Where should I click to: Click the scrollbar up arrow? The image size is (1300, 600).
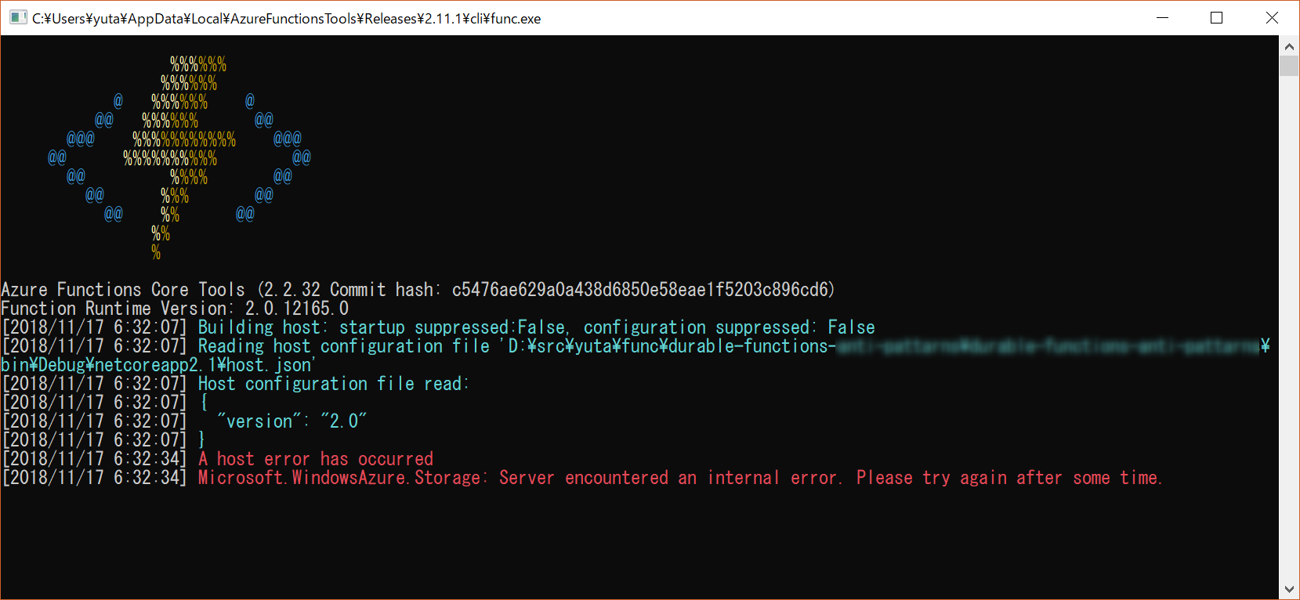point(1289,46)
